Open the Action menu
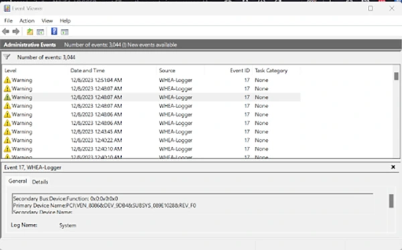 27,21
